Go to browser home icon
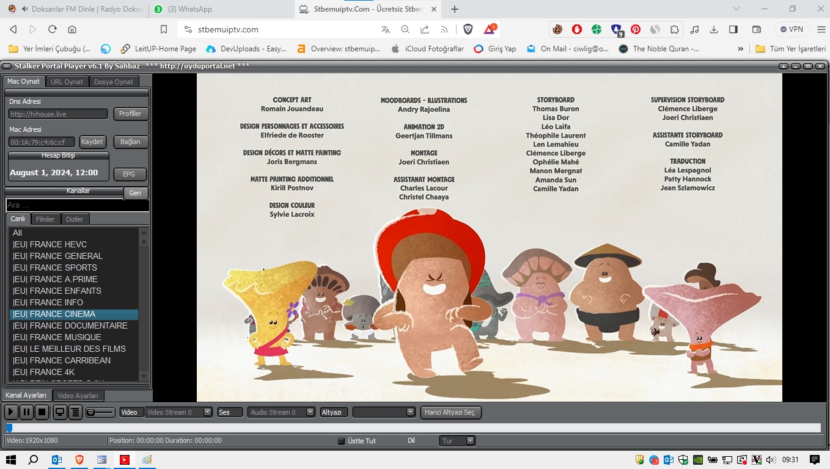Viewport: 830px width, 469px height. 72,29
